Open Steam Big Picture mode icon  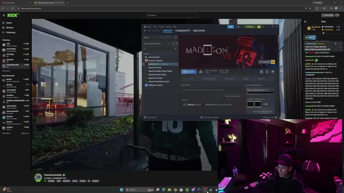pos(263,27)
